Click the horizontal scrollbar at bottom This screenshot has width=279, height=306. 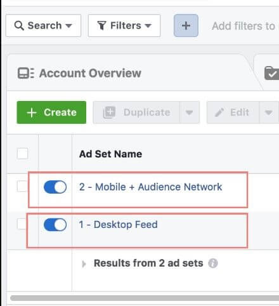point(145,298)
